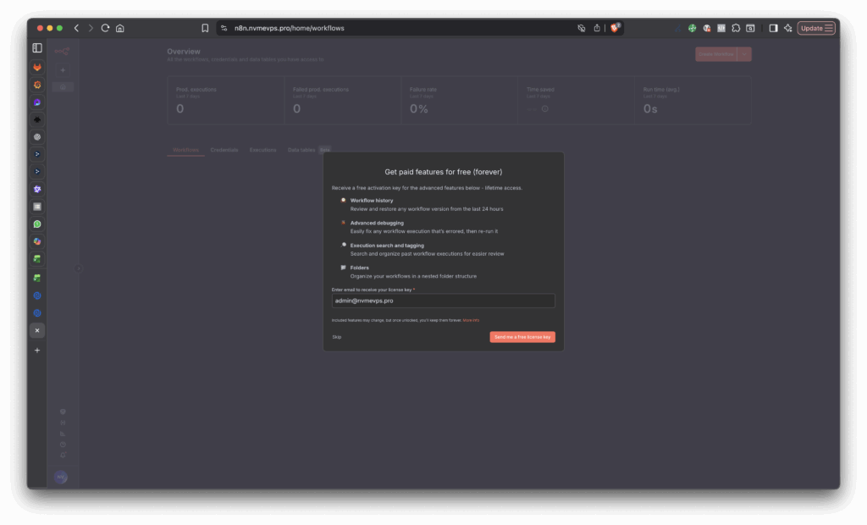Open the share icon in address bar
The height and width of the screenshot is (525, 867).
point(597,28)
